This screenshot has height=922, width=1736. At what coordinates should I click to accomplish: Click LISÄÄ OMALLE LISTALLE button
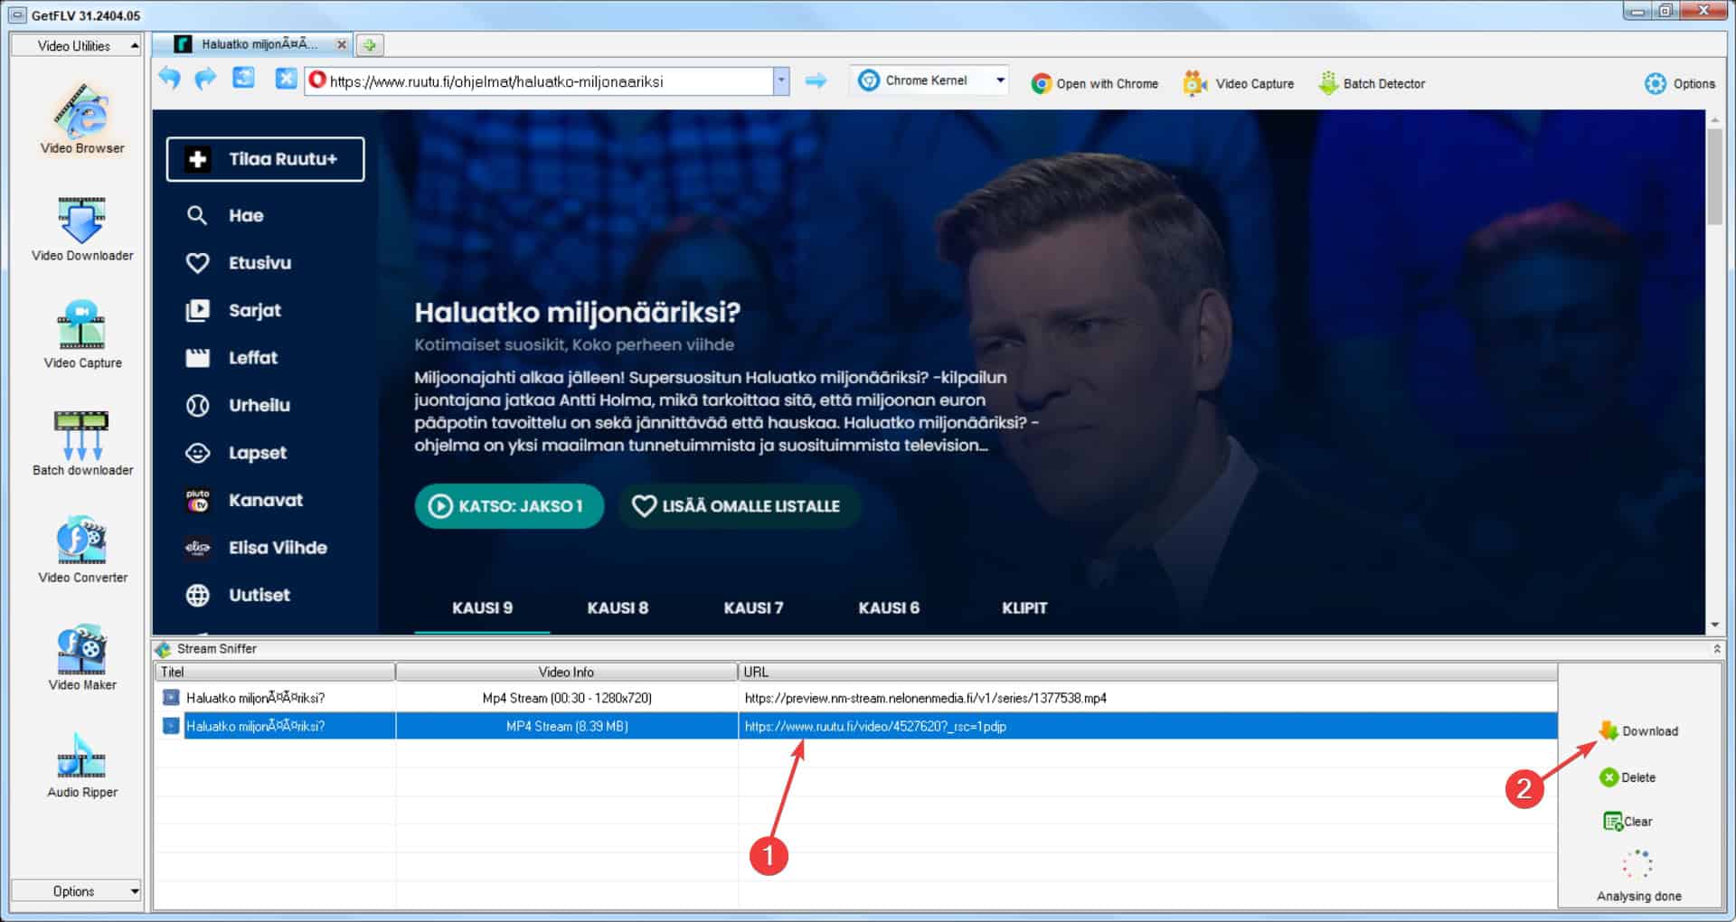(x=739, y=506)
